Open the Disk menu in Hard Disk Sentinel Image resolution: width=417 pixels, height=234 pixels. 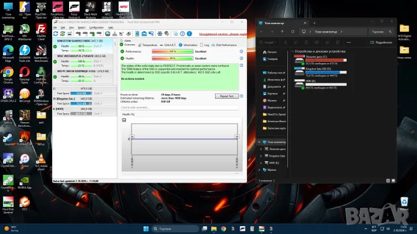coord(63,27)
